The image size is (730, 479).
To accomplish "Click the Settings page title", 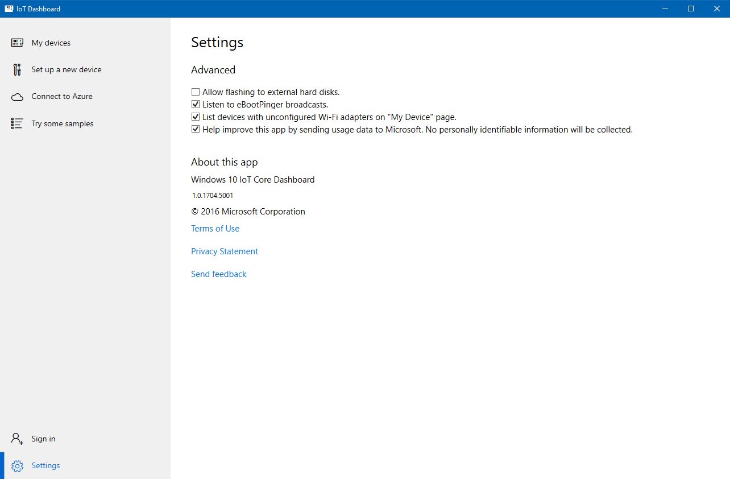I will [x=217, y=43].
